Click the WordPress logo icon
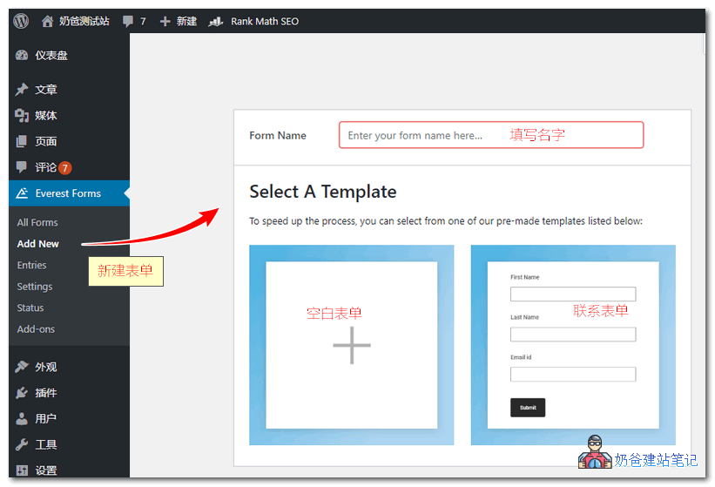 coord(21,21)
